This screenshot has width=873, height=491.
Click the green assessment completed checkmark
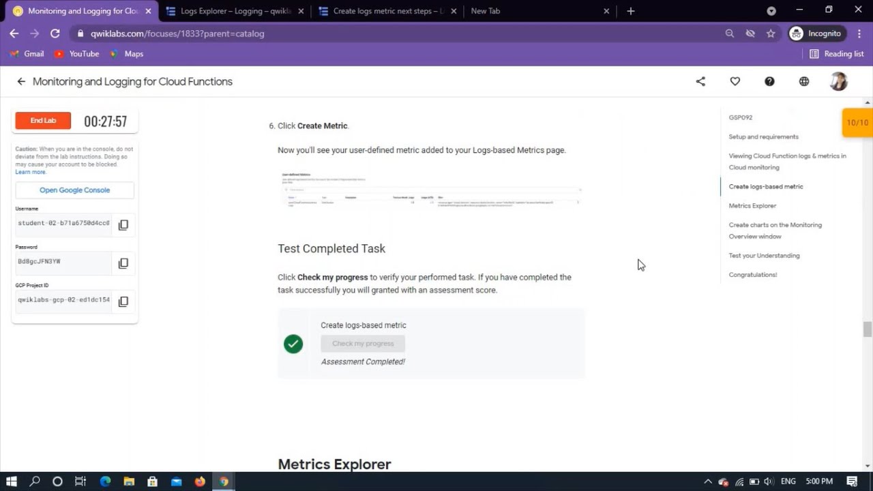(x=293, y=344)
